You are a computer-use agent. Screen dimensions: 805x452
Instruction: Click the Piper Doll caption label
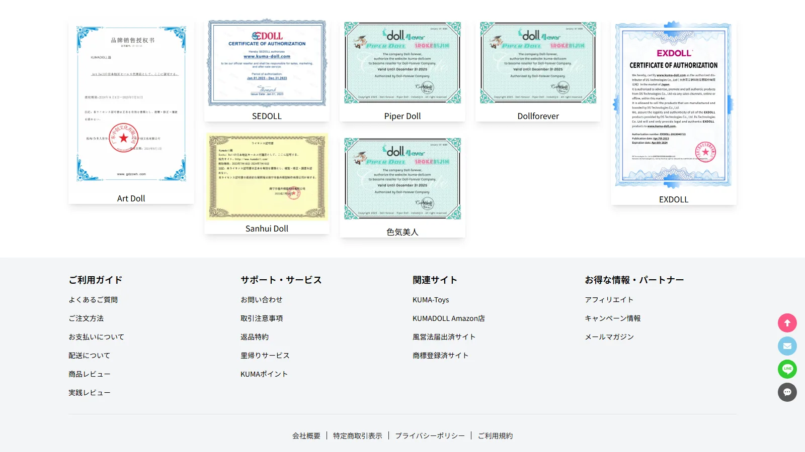pos(403,116)
